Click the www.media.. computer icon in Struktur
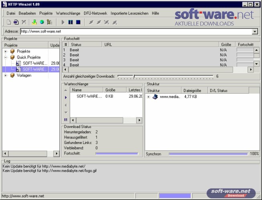This screenshot has height=200, width=262. (x=155, y=96)
